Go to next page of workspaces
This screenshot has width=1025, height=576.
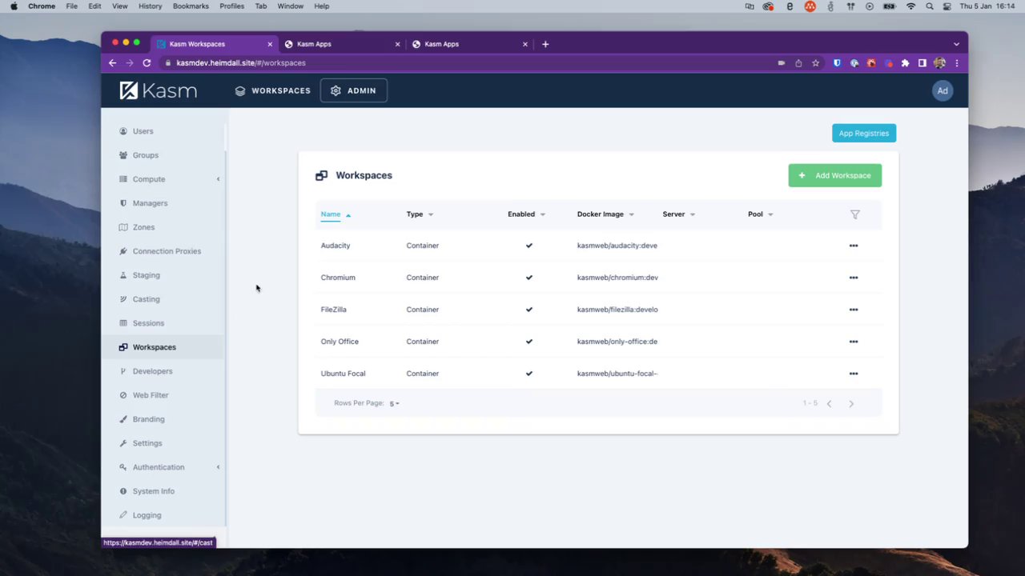(851, 404)
